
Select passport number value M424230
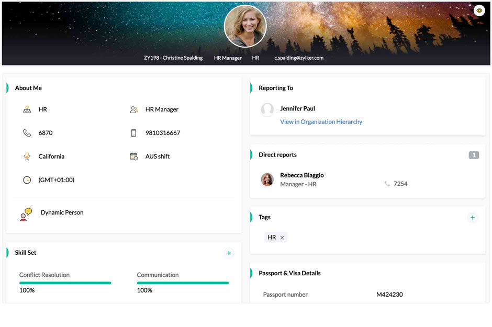389,295
